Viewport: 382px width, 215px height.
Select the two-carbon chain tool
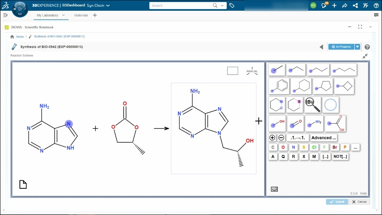[296, 70]
